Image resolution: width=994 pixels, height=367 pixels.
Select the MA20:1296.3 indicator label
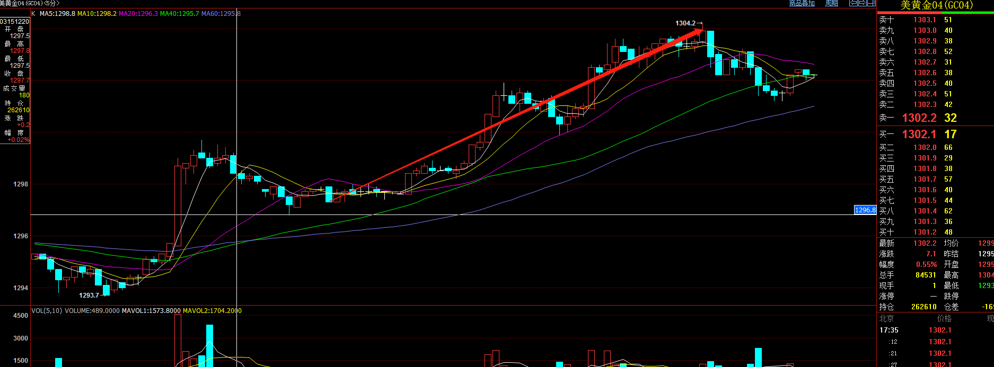click(x=138, y=13)
